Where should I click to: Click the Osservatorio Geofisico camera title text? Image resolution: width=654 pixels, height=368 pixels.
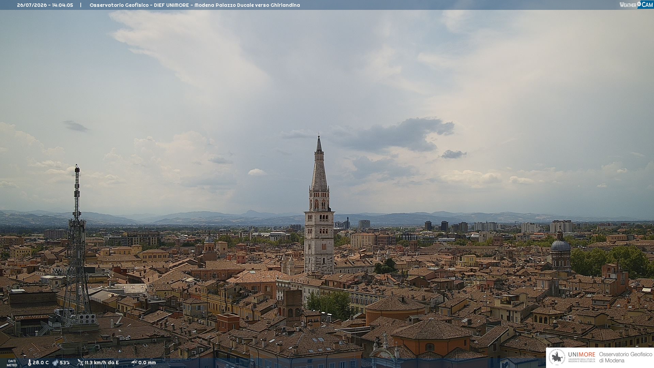pos(194,5)
